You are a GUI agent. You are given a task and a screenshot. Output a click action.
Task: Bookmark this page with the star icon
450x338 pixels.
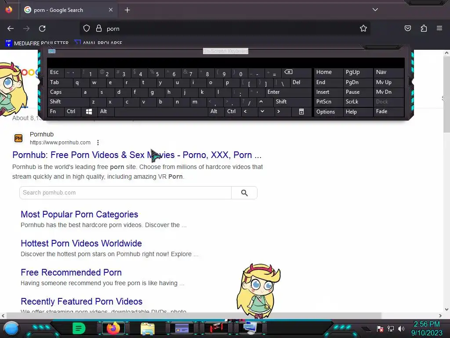click(x=363, y=29)
